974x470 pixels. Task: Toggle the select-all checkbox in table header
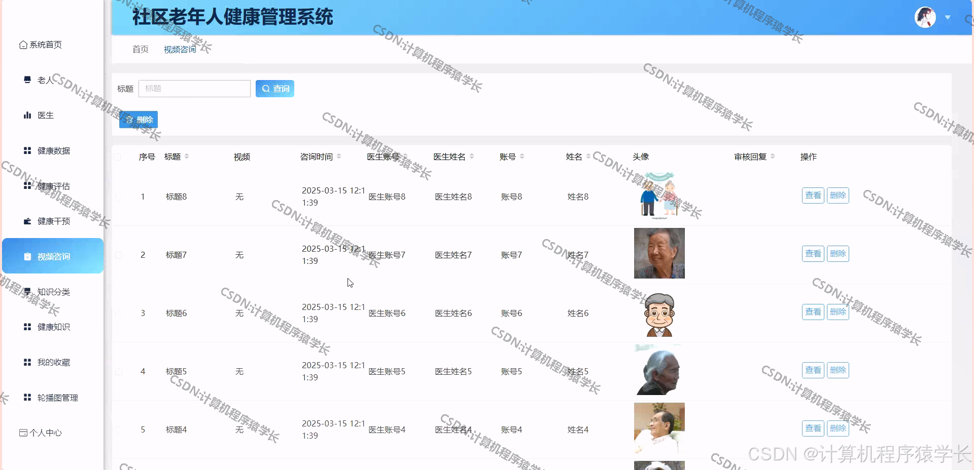point(118,157)
